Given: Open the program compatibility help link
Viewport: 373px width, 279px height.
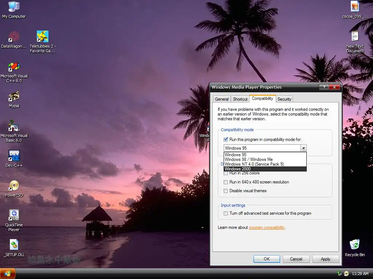Looking at the screenshot, I should (x=267, y=227).
